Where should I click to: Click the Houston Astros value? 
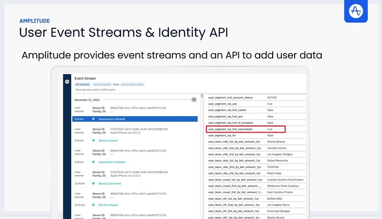pyautogui.click(x=276, y=148)
